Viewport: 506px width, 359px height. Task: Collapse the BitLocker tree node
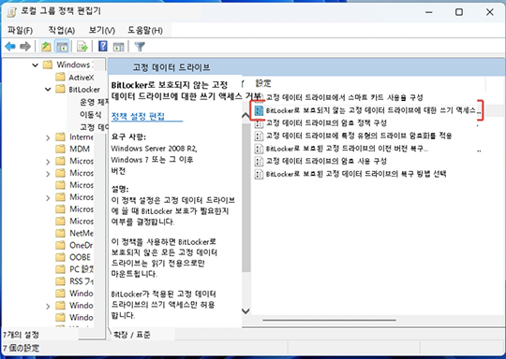(48, 90)
